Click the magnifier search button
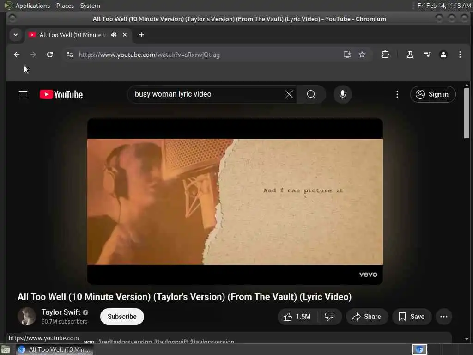 [311, 94]
